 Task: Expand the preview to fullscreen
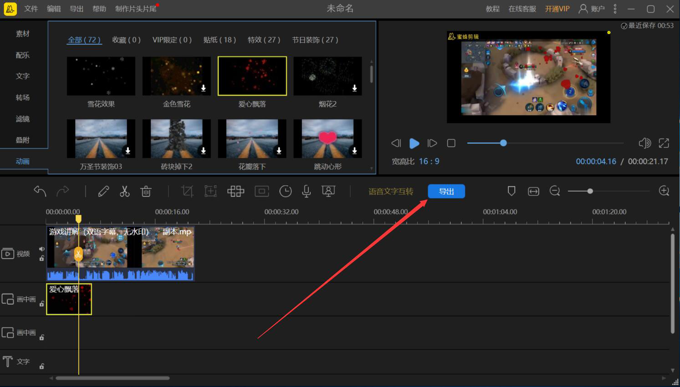(664, 143)
